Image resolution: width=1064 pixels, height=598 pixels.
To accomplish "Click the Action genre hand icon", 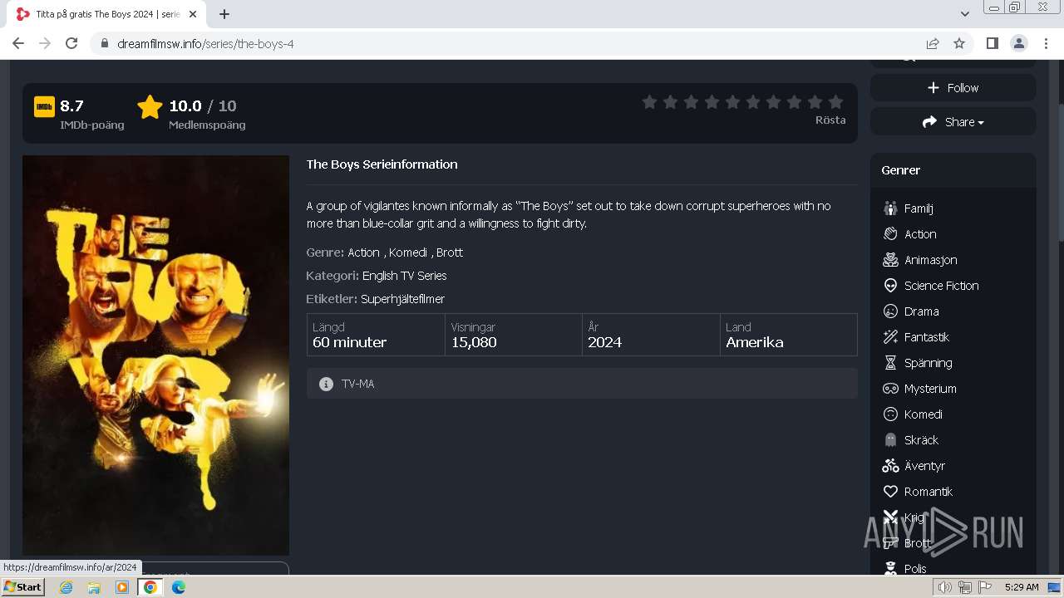I will pyautogui.click(x=890, y=234).
